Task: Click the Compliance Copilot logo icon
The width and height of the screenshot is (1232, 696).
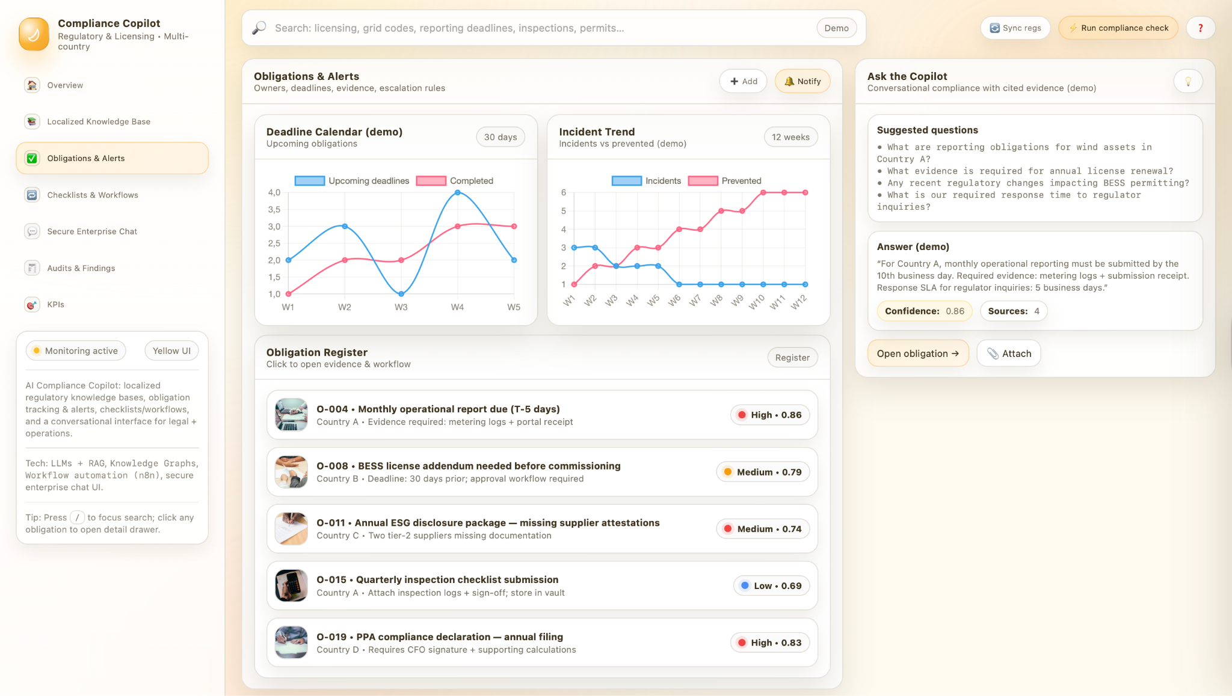Action: point(34,34)
